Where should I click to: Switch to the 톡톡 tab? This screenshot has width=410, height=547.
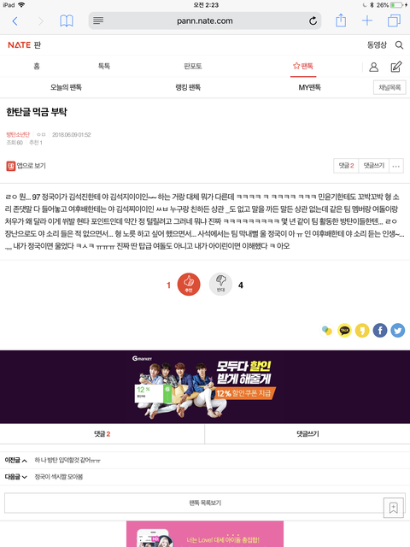point(104,67)
